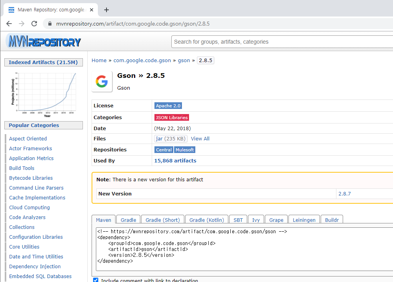Image resolution: width=393 pixels, height=282 pixels.
Task: Open the Gradle (Kotlin) tab
Action: 207,220
